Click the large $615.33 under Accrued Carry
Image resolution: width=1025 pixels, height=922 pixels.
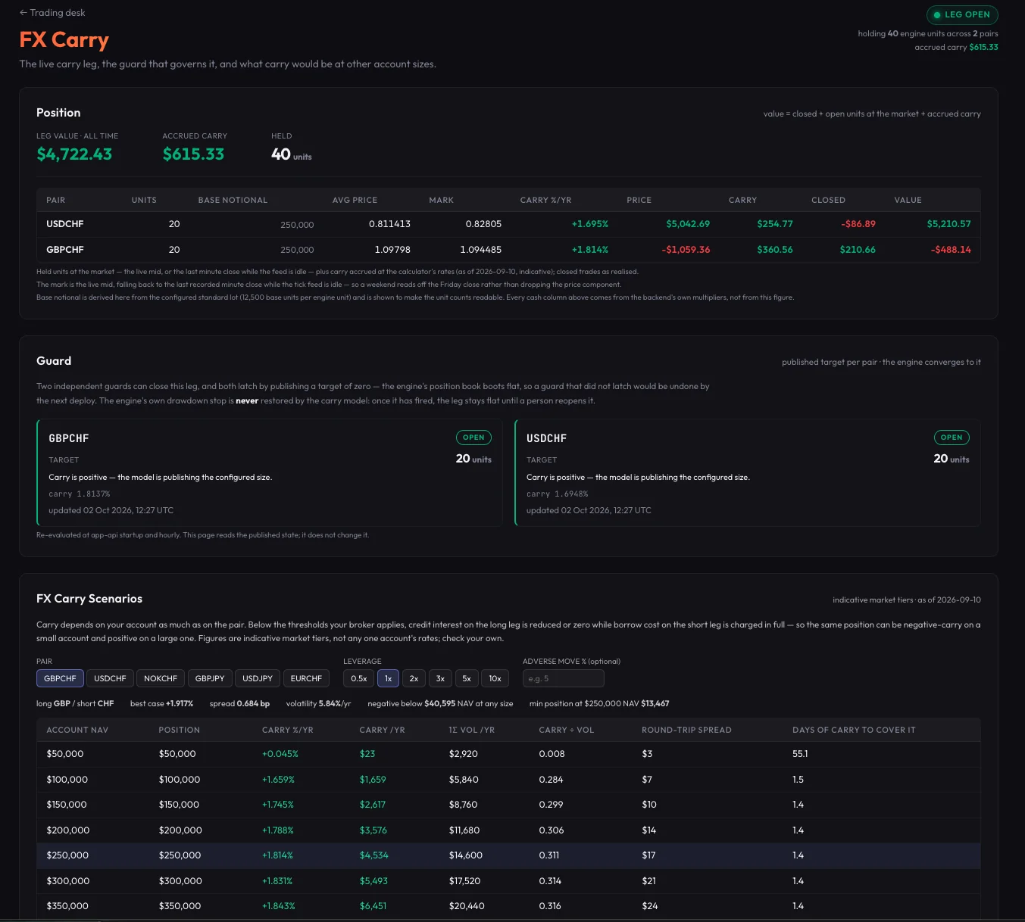pyautogui.click(x=193, y=154)
